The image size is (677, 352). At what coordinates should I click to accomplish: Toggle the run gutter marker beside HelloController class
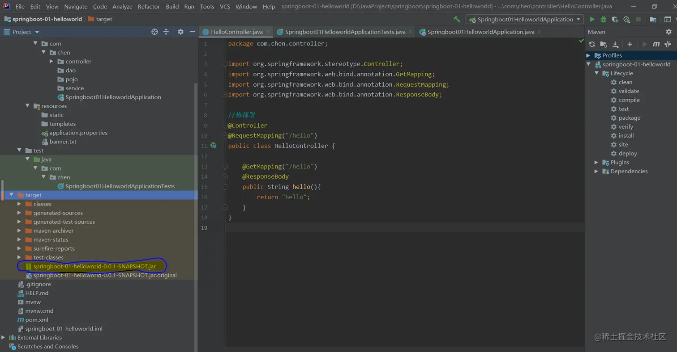click(214, 146)
